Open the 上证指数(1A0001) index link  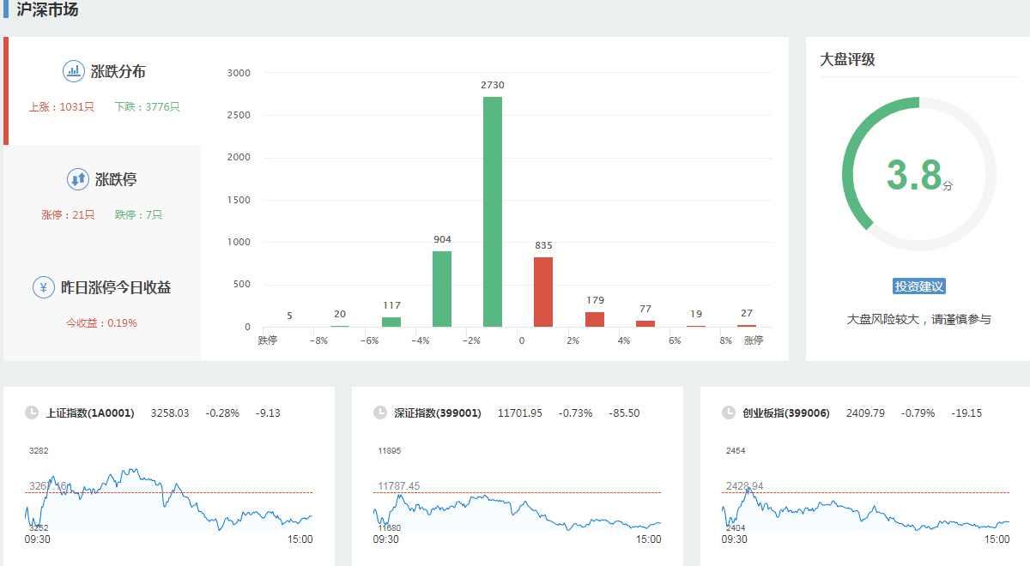[90, 413]
